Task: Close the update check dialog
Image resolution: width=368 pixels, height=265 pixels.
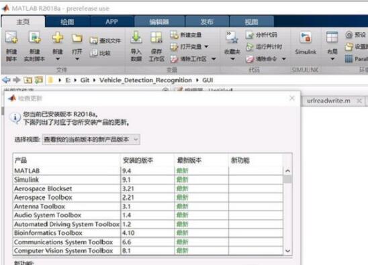Action: (292, 98)
